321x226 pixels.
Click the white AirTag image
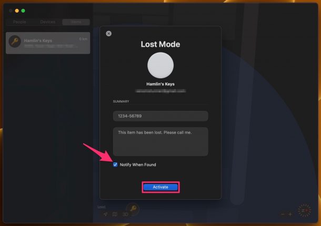[160, 65]
